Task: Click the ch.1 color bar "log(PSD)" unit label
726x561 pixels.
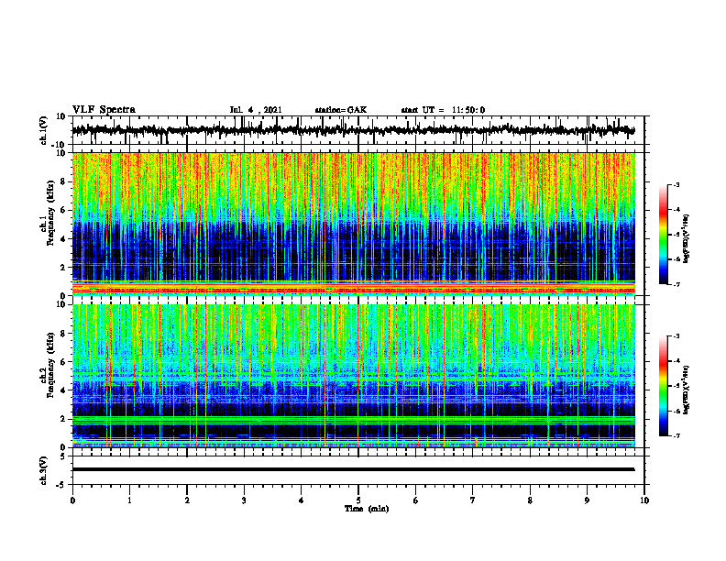Action: pos(687,238)
